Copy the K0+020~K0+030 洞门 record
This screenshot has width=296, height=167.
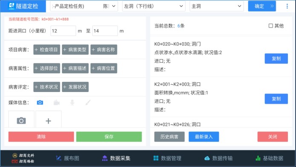coord(276,59)
